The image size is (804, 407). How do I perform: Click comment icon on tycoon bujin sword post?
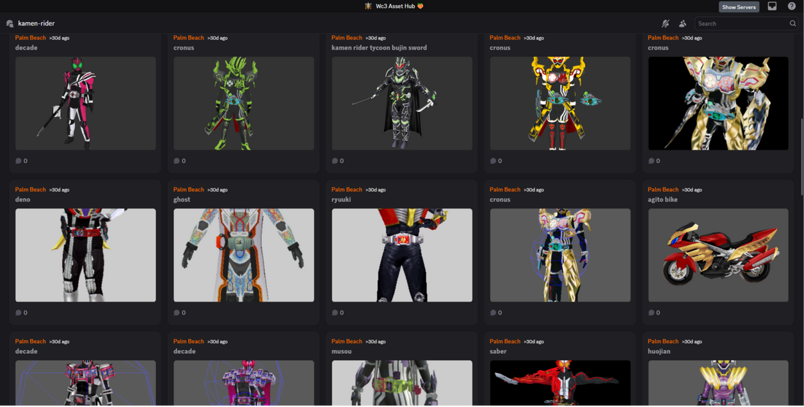[x=335, y=161]
